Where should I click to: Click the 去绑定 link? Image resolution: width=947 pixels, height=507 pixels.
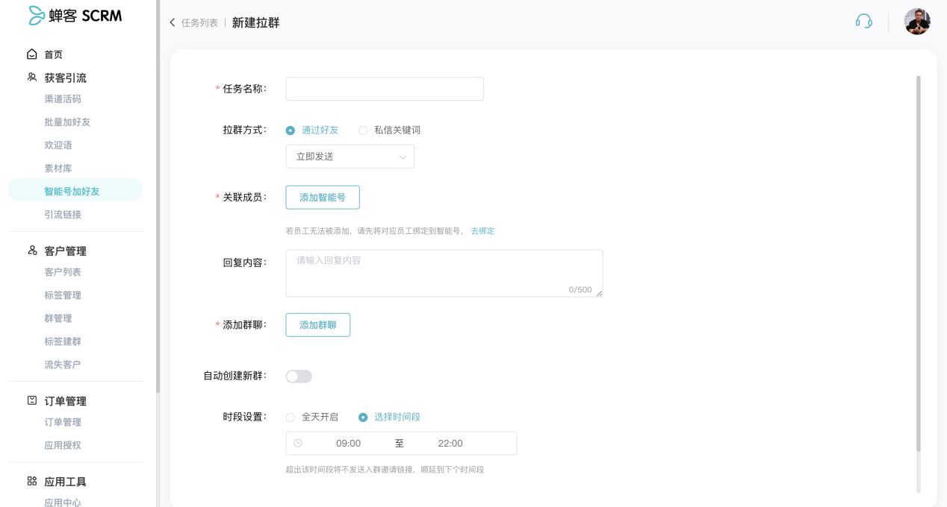click(x=482, y=231)
